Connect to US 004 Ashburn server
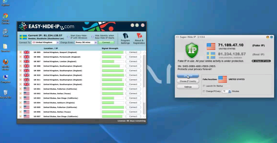 point(133,103)
